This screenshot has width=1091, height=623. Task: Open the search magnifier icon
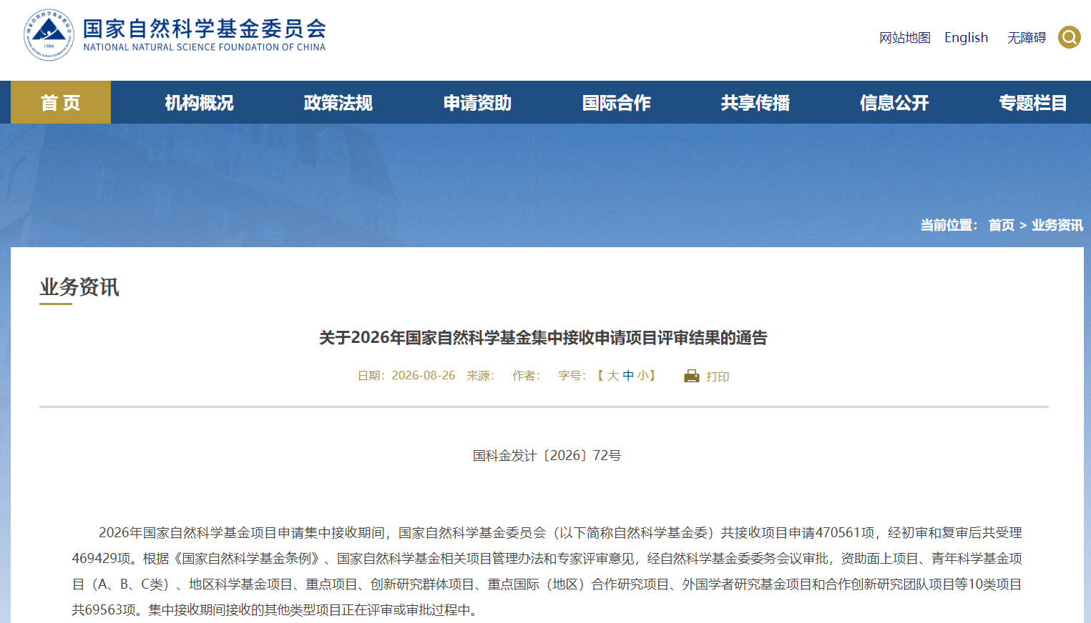(x=1069, y=37)
